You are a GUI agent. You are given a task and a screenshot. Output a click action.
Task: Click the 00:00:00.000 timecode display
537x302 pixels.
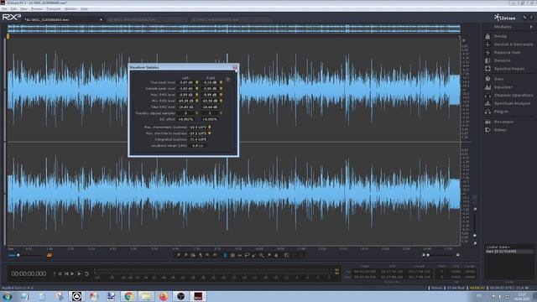(x=29, y=274)
